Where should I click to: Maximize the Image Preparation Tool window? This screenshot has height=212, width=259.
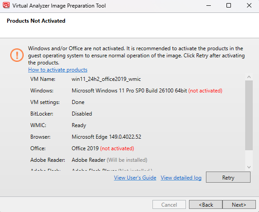[x=229, y=6]
